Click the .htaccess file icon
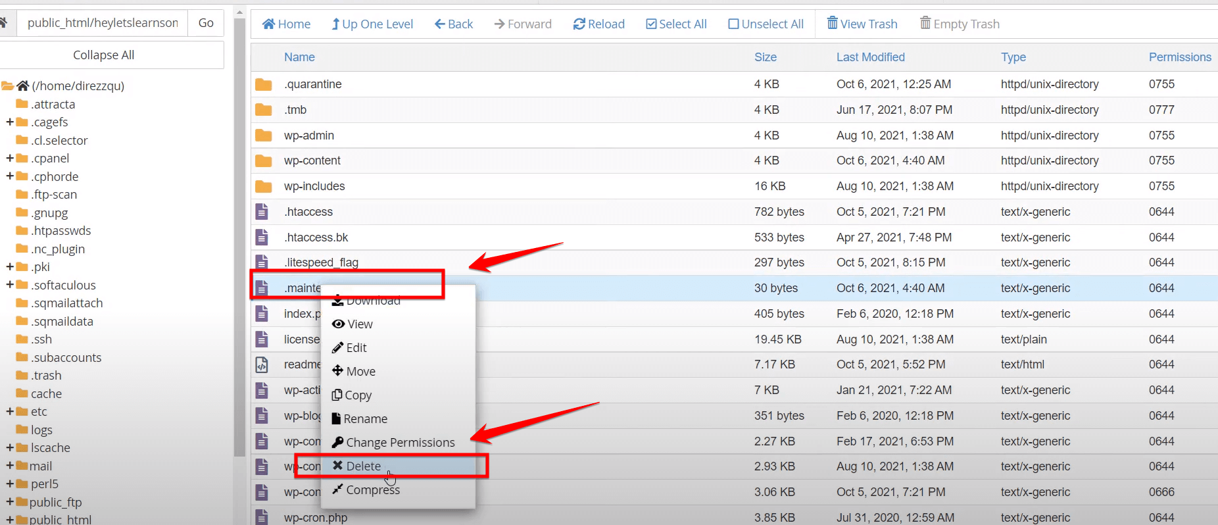This screenshot has width=1218, height=525. pos(262,212)
